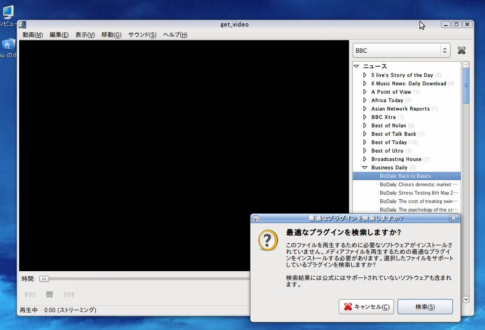Collapse the ニュース category
The image size is (485, 330).
coord(357,66)
